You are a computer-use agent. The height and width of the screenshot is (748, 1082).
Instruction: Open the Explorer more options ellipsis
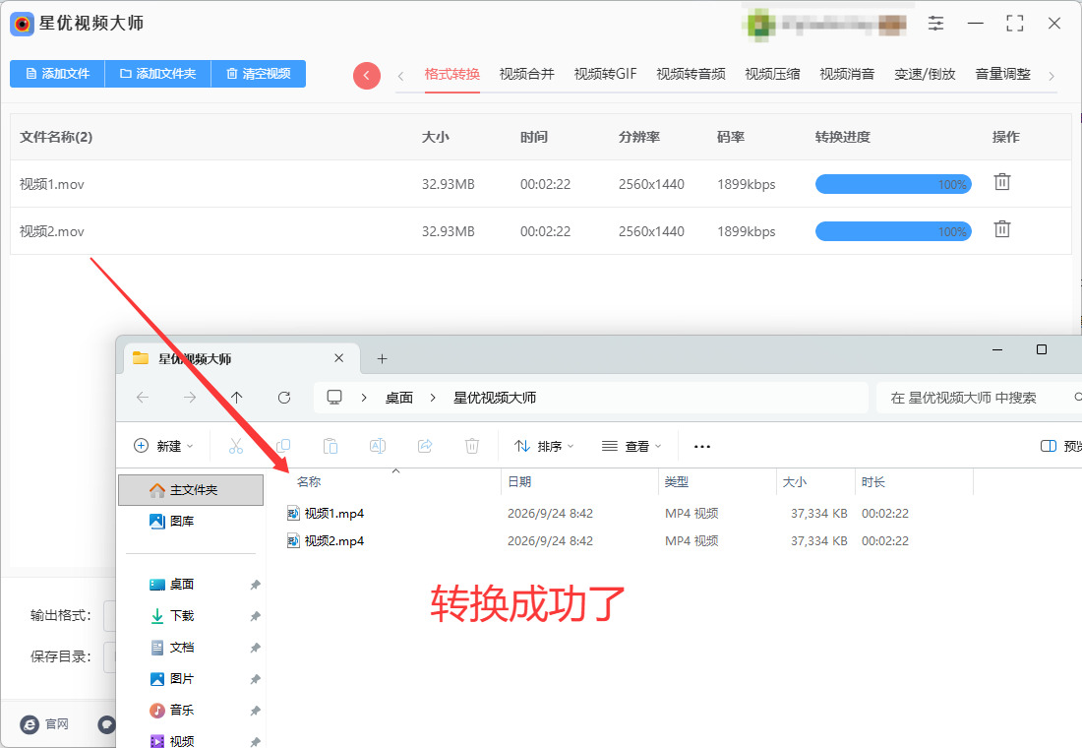[x=702, y=447]
